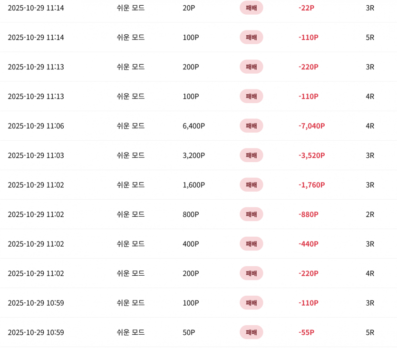Viewport: 397px width, 348px height.
Task: Select the 패배 badge beside the 800P bet
Action: coord(251,214)
